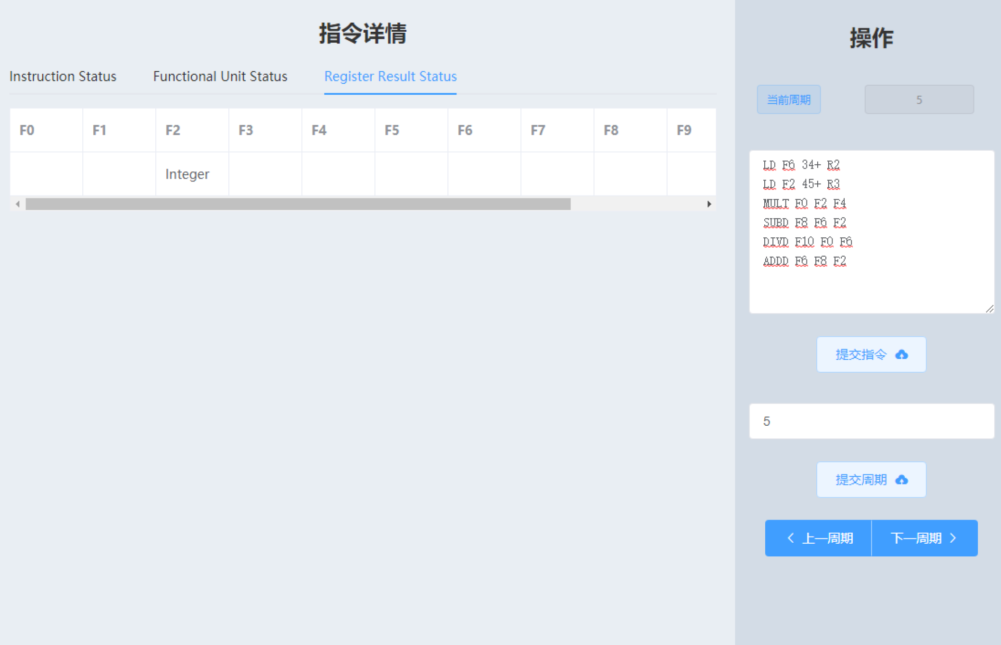Click the textarea resize handle corner

click(x=990, y=309)
